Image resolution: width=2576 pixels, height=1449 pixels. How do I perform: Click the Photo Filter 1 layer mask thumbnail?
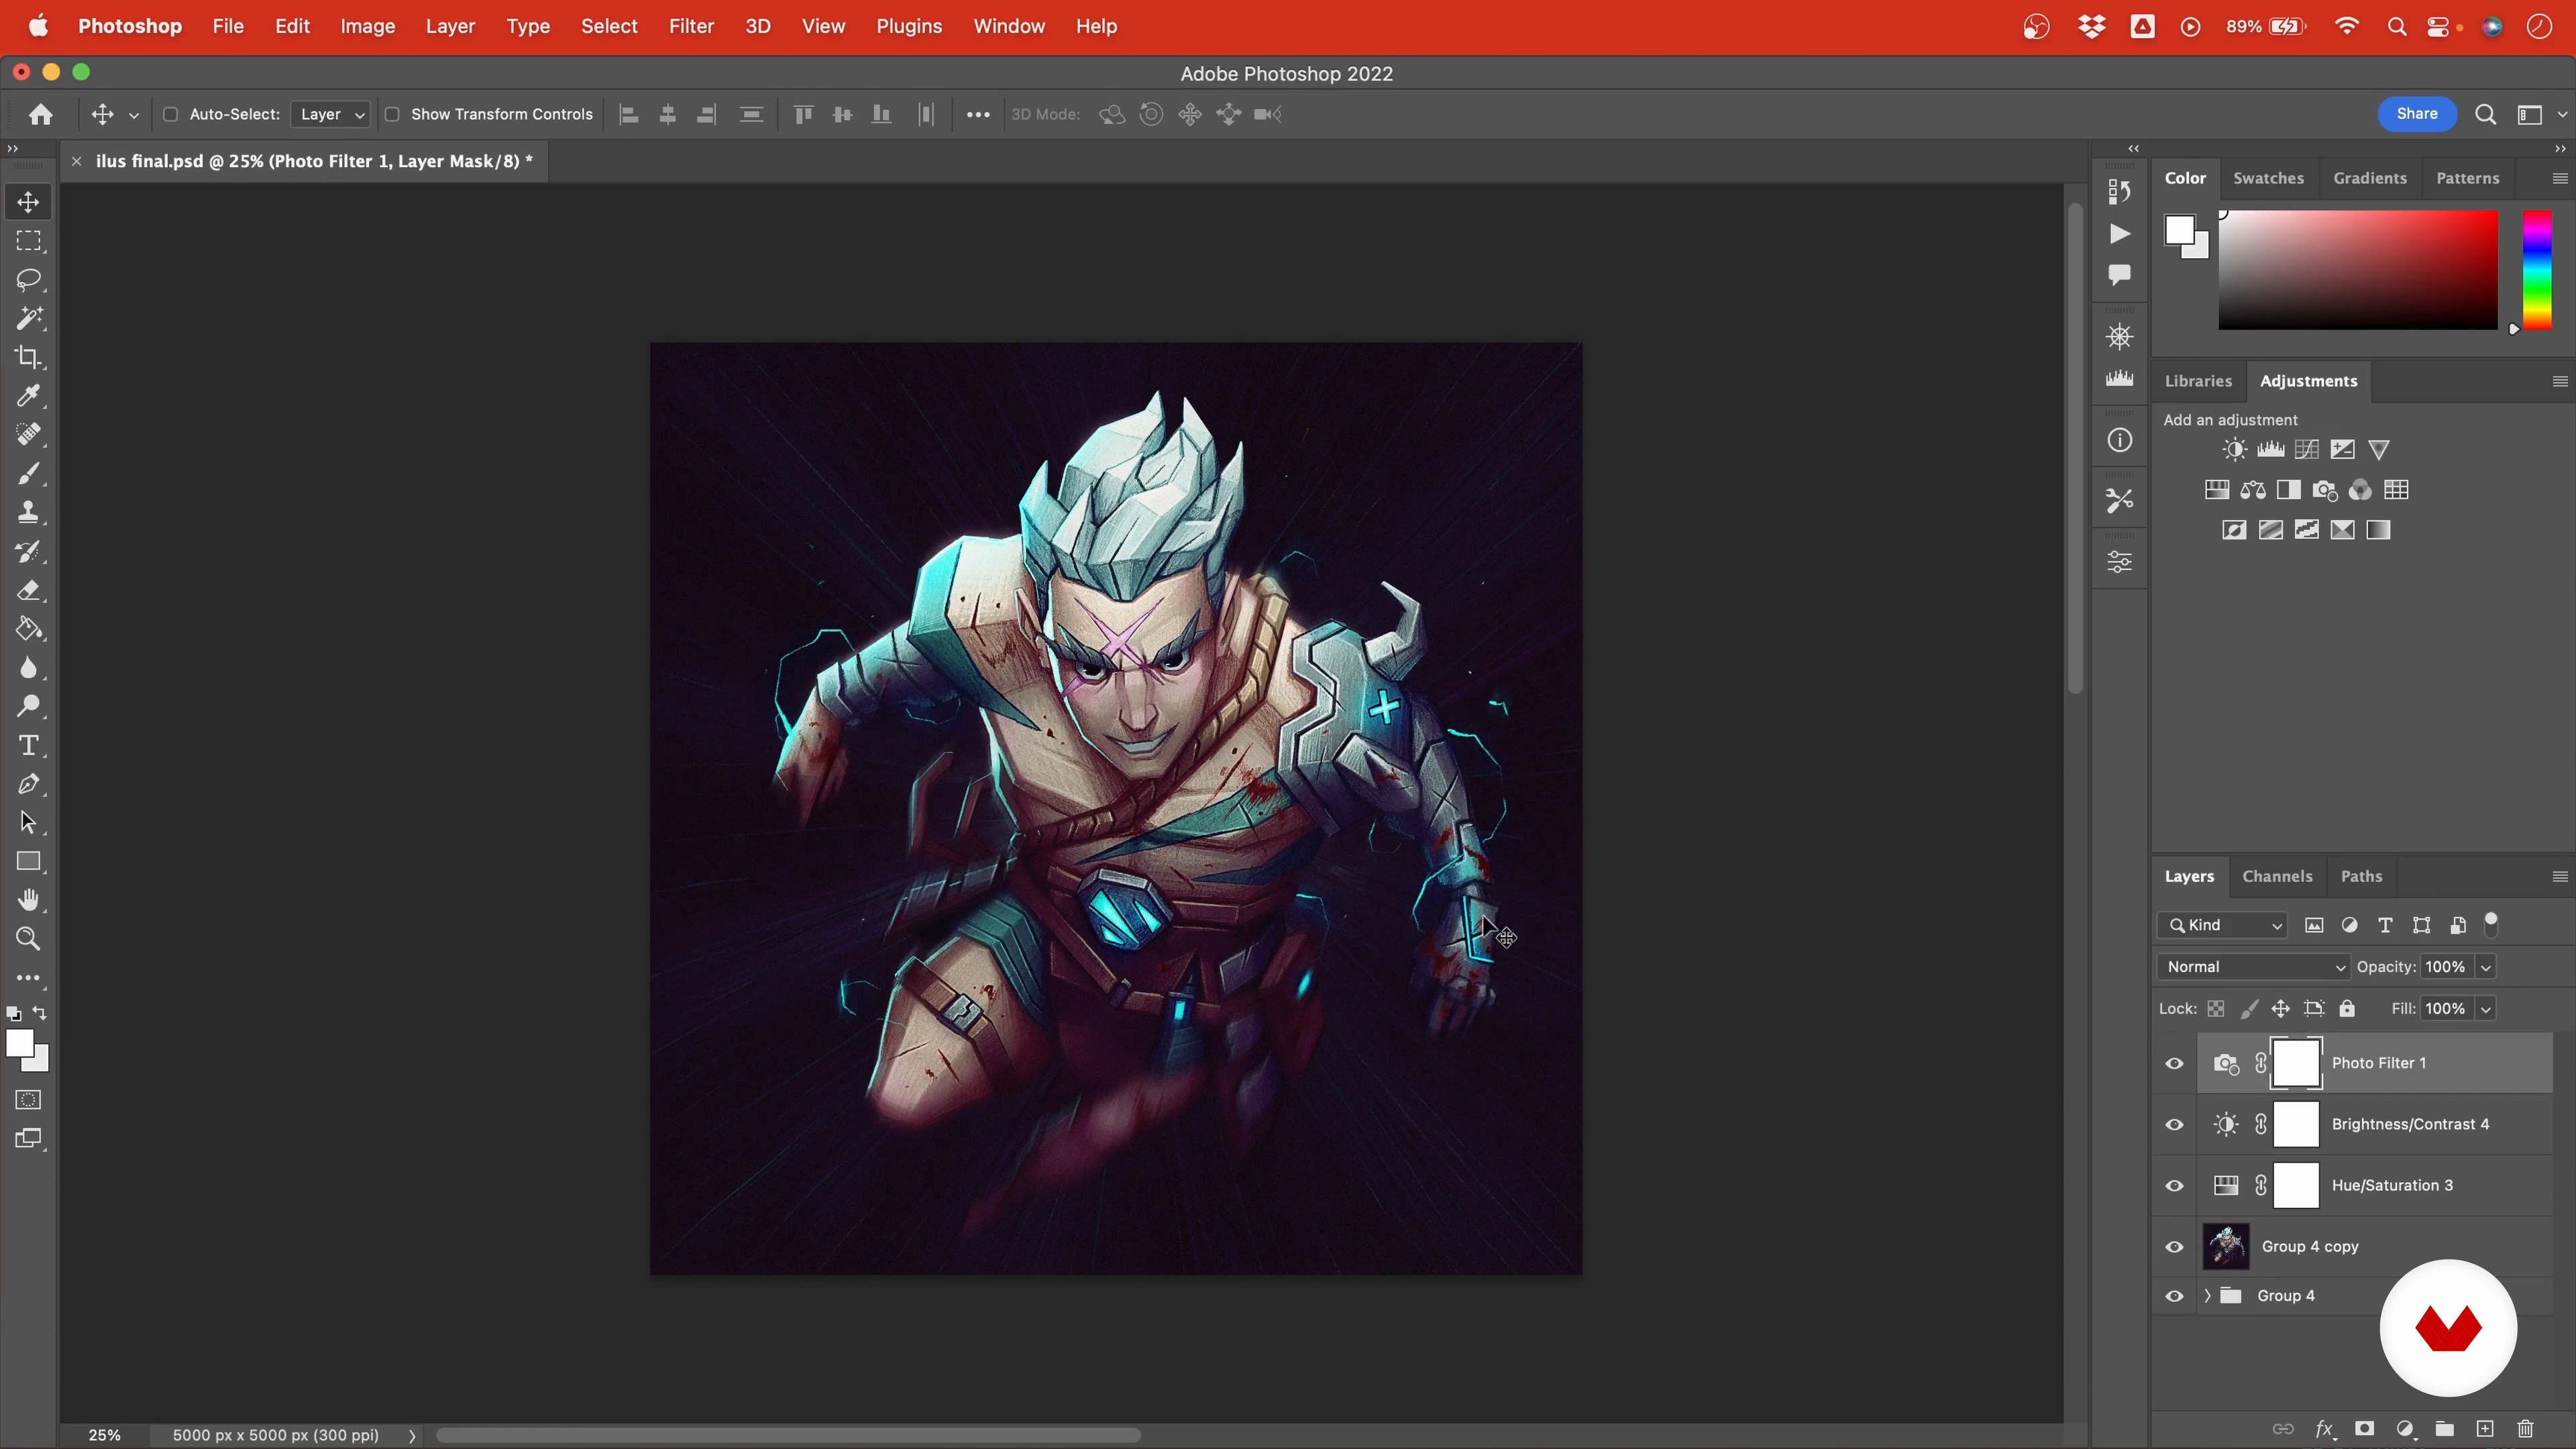pos(2296,1063)
